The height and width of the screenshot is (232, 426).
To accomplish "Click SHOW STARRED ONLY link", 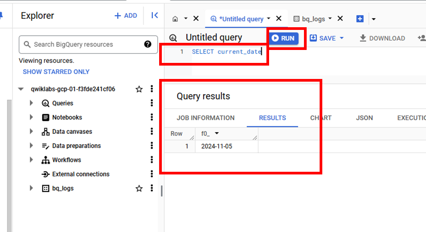I will (x=56, y=72).
